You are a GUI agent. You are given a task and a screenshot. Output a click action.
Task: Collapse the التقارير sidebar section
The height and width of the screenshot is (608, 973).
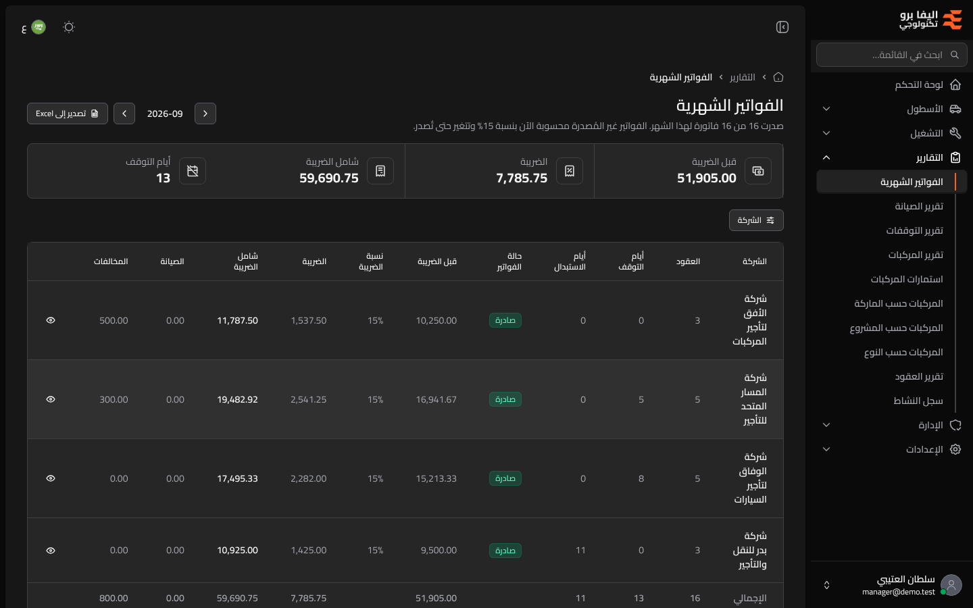point(892,157)
